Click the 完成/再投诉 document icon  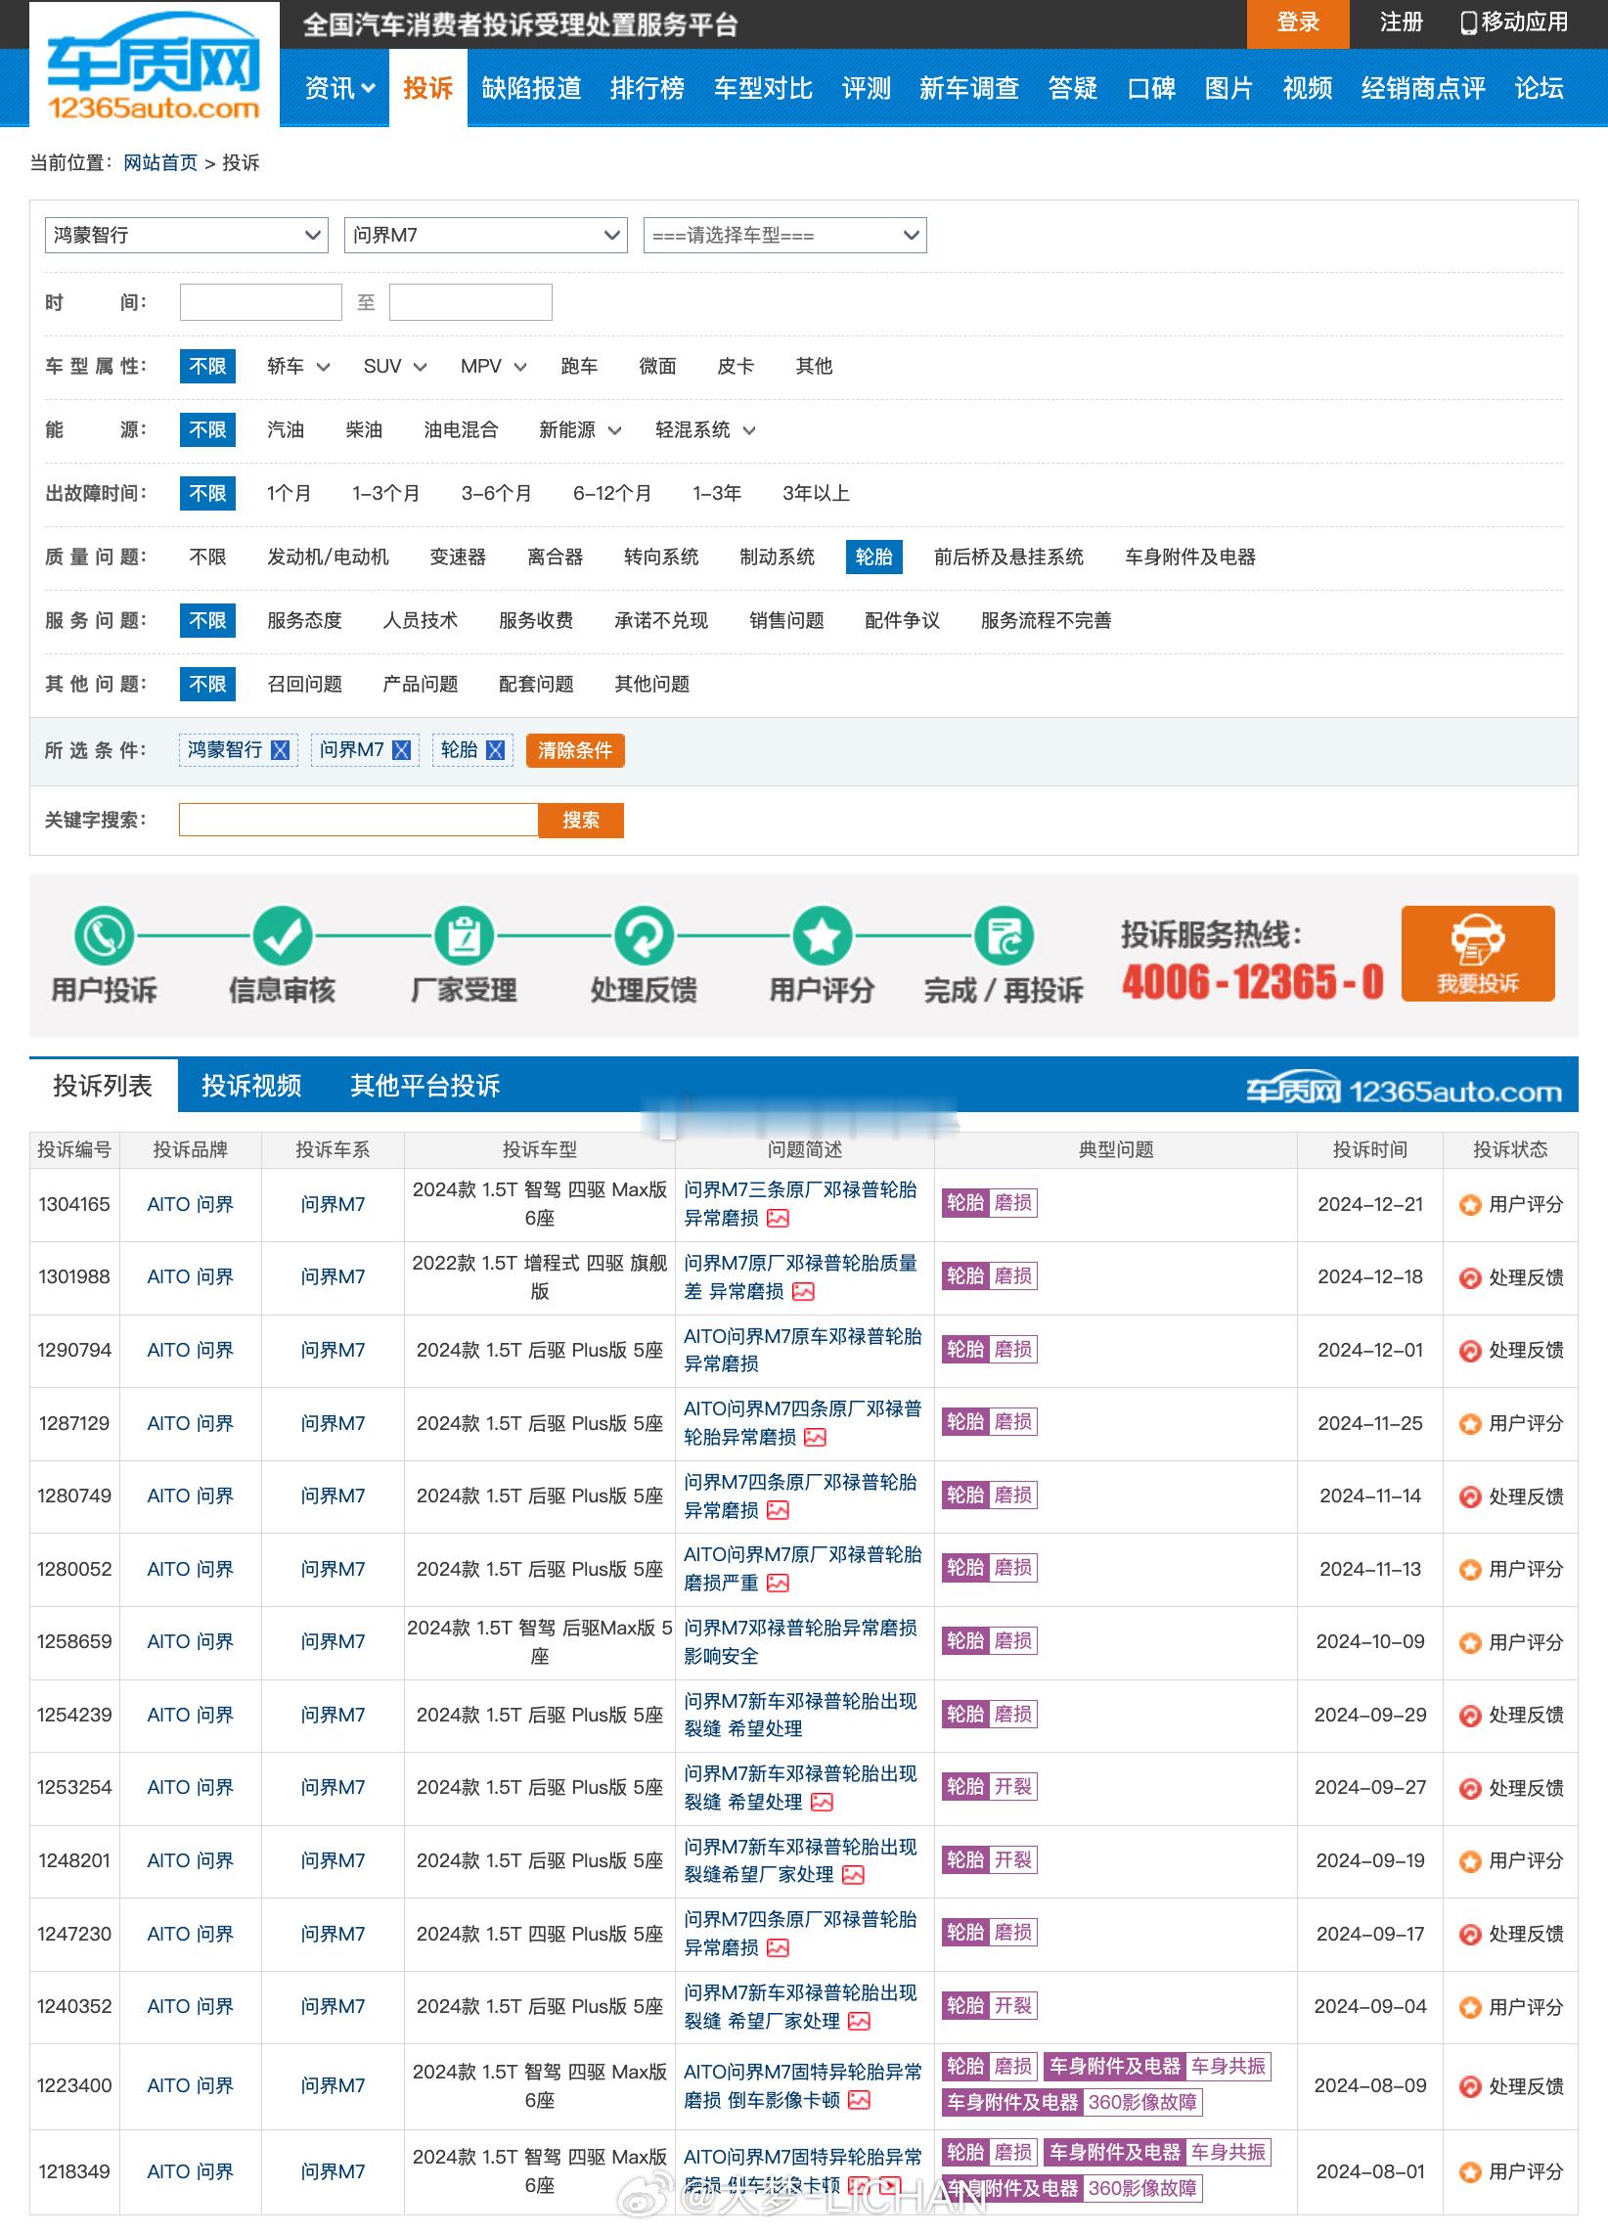pos(1004,935)
